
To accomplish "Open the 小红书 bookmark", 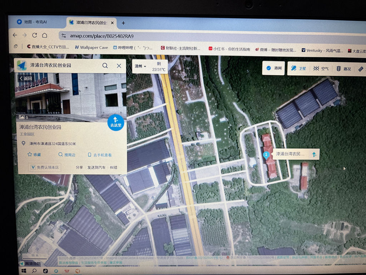I will pyautogui.click(x=229, y=49).
